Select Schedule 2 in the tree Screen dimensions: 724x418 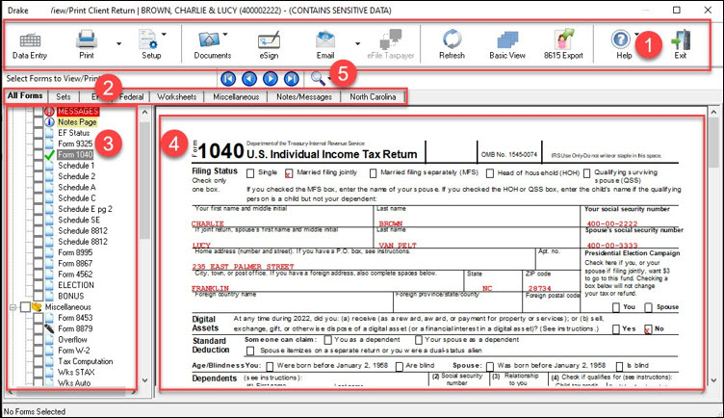[x=77, y=176]
